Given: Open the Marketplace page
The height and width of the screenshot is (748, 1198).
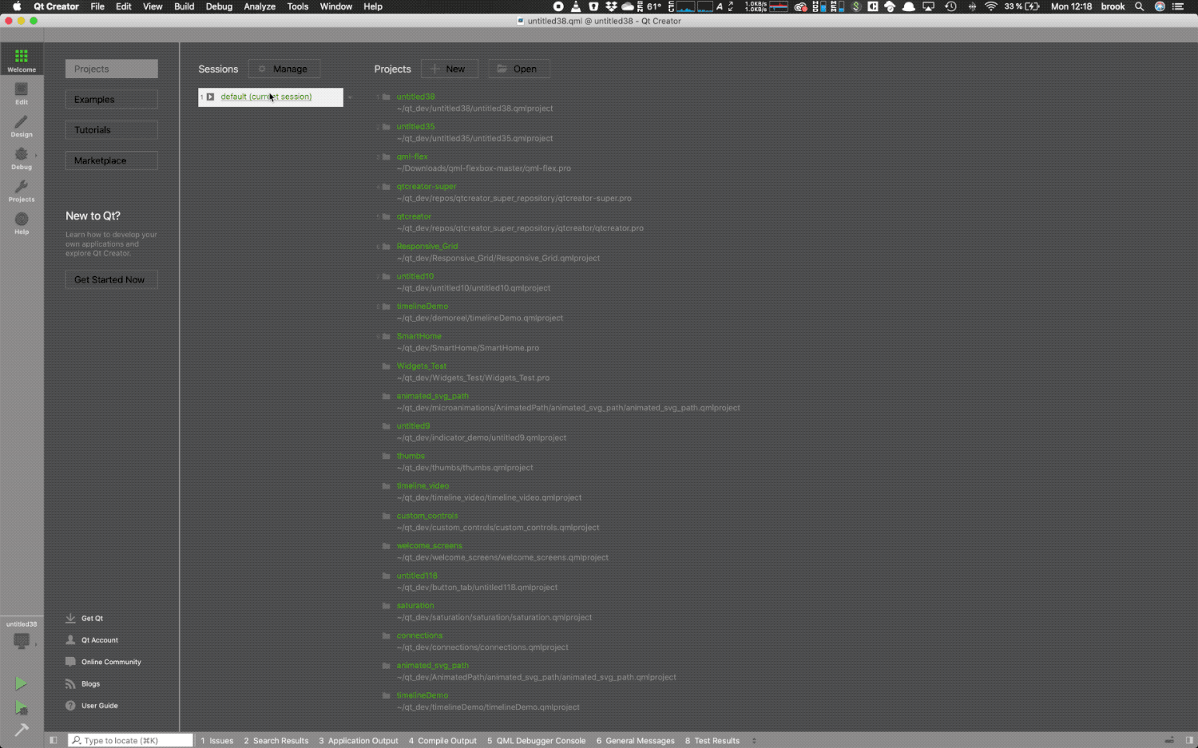Looking at the screenshot, I should click(x=112, y=160).
